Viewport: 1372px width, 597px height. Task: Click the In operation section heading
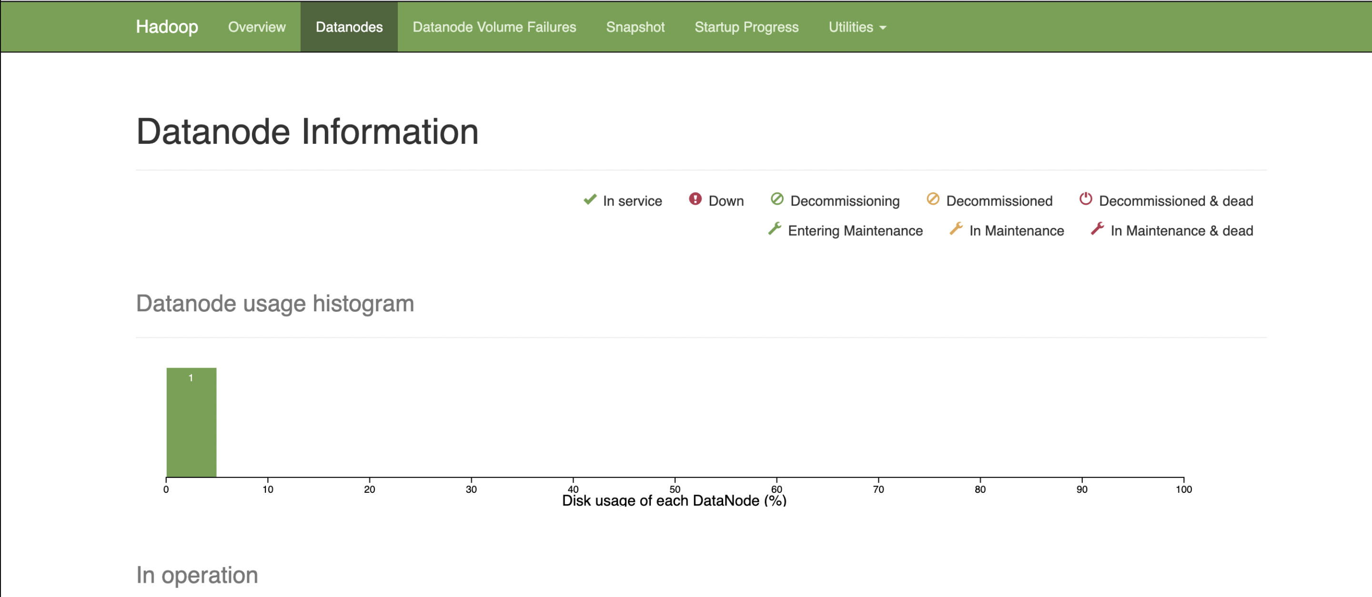pos(197,575)
